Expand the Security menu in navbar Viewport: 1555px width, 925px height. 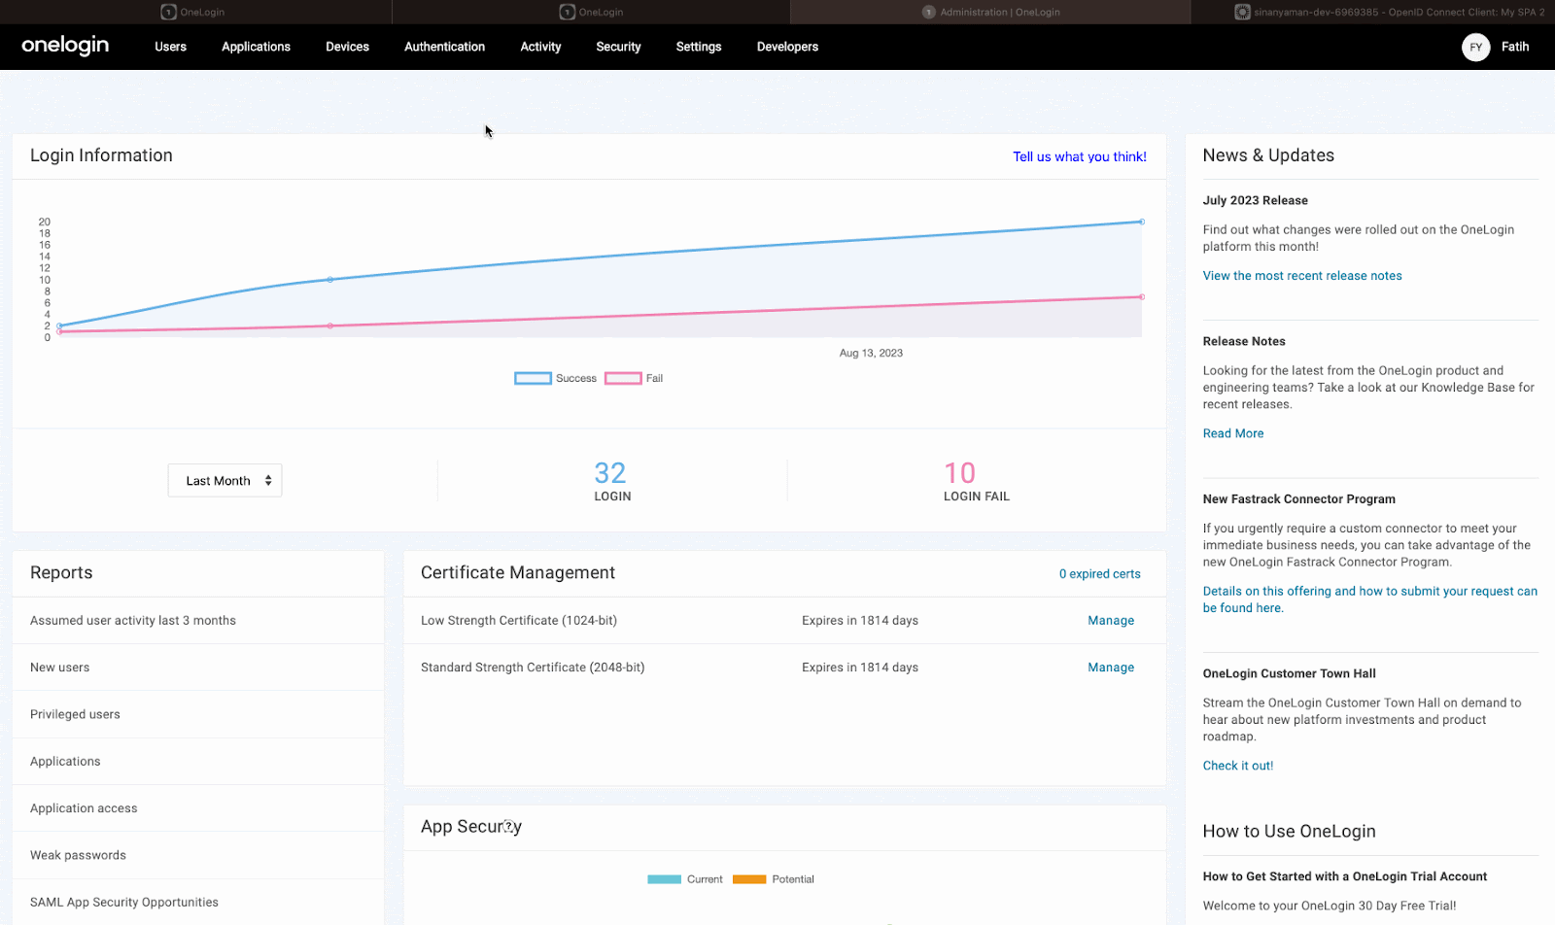618,47
